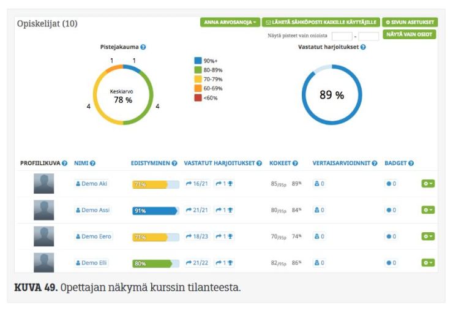The height and width of the screenshot is (310, 453).
Task: Click help icon beside Vastatut harjoitukset chart title
Action: click(x=363, y=47)
